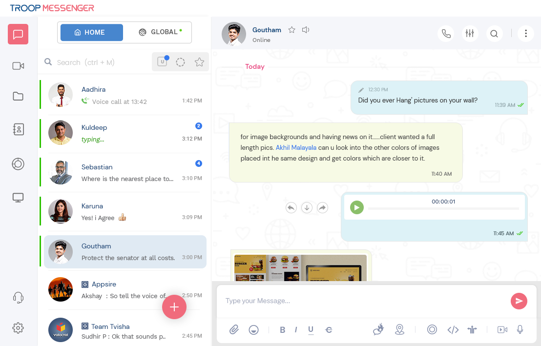Image resolution: width=541 pixels, height=346 pixels.
Task: Open the video call icon in left sidebar
Action: tap(18, 65)
